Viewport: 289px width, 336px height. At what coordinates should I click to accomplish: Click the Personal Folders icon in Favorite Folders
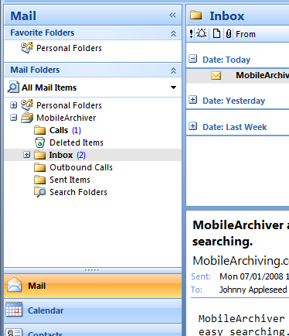pyautogui.click(x=27, y=47)
